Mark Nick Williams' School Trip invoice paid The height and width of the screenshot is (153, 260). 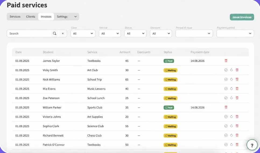(226, 79)
